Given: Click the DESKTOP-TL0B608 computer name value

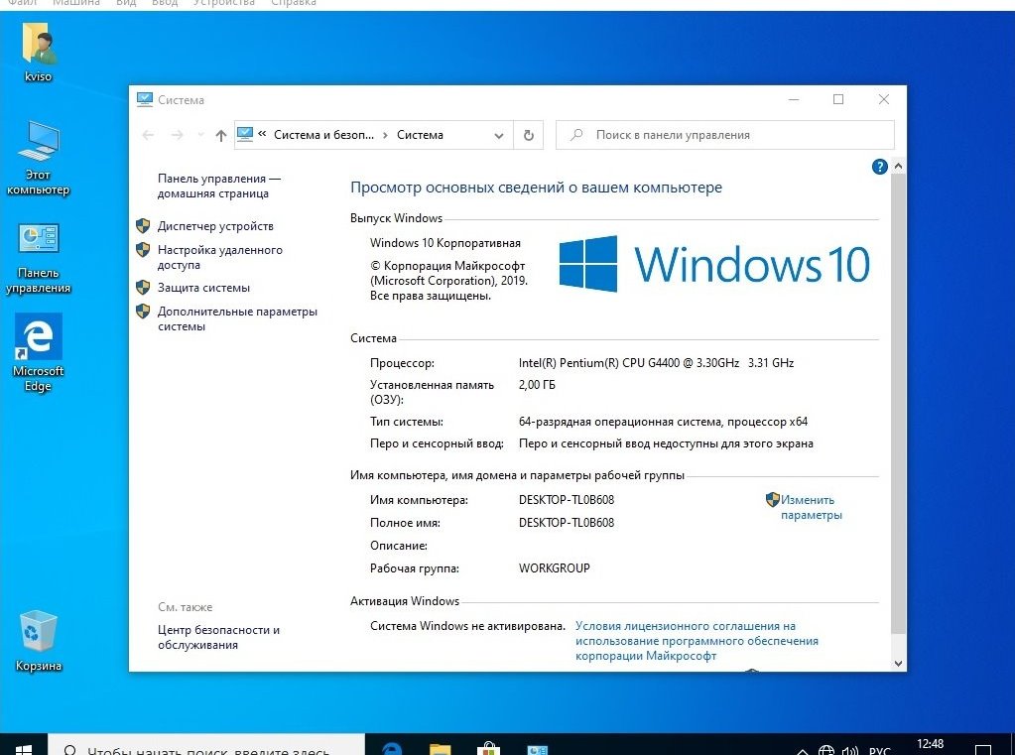Looking at the screenshot, I should (567, 500).
